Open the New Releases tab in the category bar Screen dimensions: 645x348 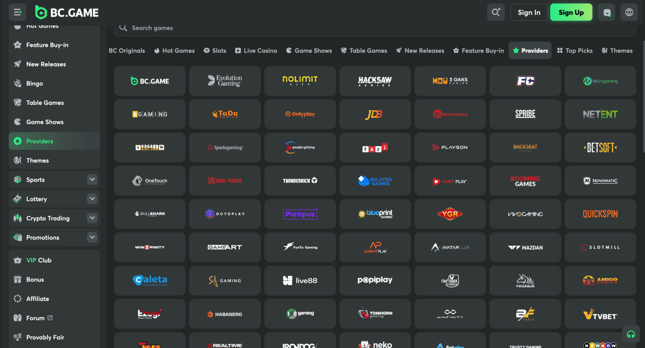point(420,50)
